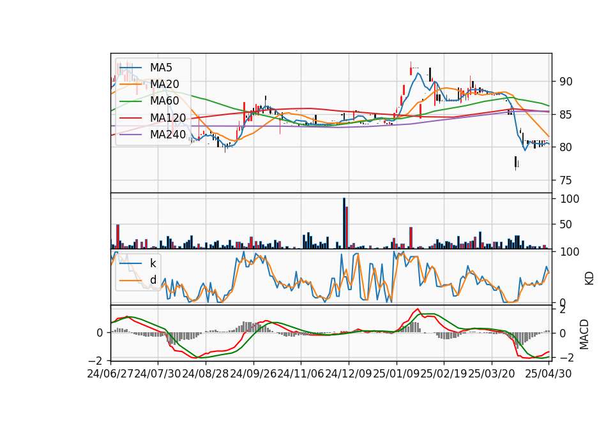The height and width of the screenshot is (440, 613).
Task: Click the red MA120 legend line swatch
Action: (130, 118)
